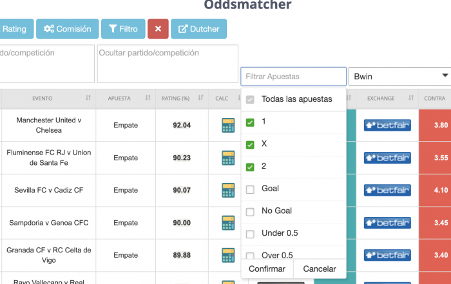Focus 'Ocultar partido/competición' field
Screen dimensions: 451x284
pos(168,64)
